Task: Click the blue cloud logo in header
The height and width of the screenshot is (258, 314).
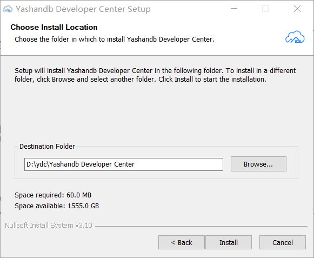Action: pos(295,37)
